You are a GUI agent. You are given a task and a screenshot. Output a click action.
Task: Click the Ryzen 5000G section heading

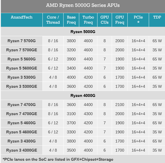tap(83, 32)
